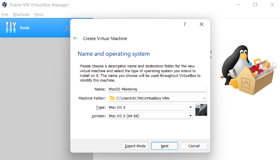Click the VirtualBox logo in title bar

coord(4,5)
